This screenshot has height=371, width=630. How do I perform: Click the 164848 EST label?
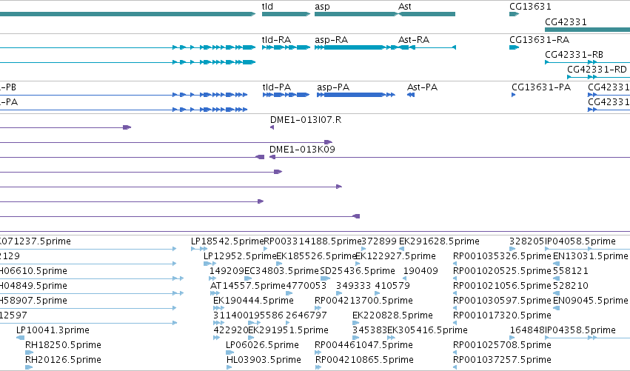pos(527,330)
